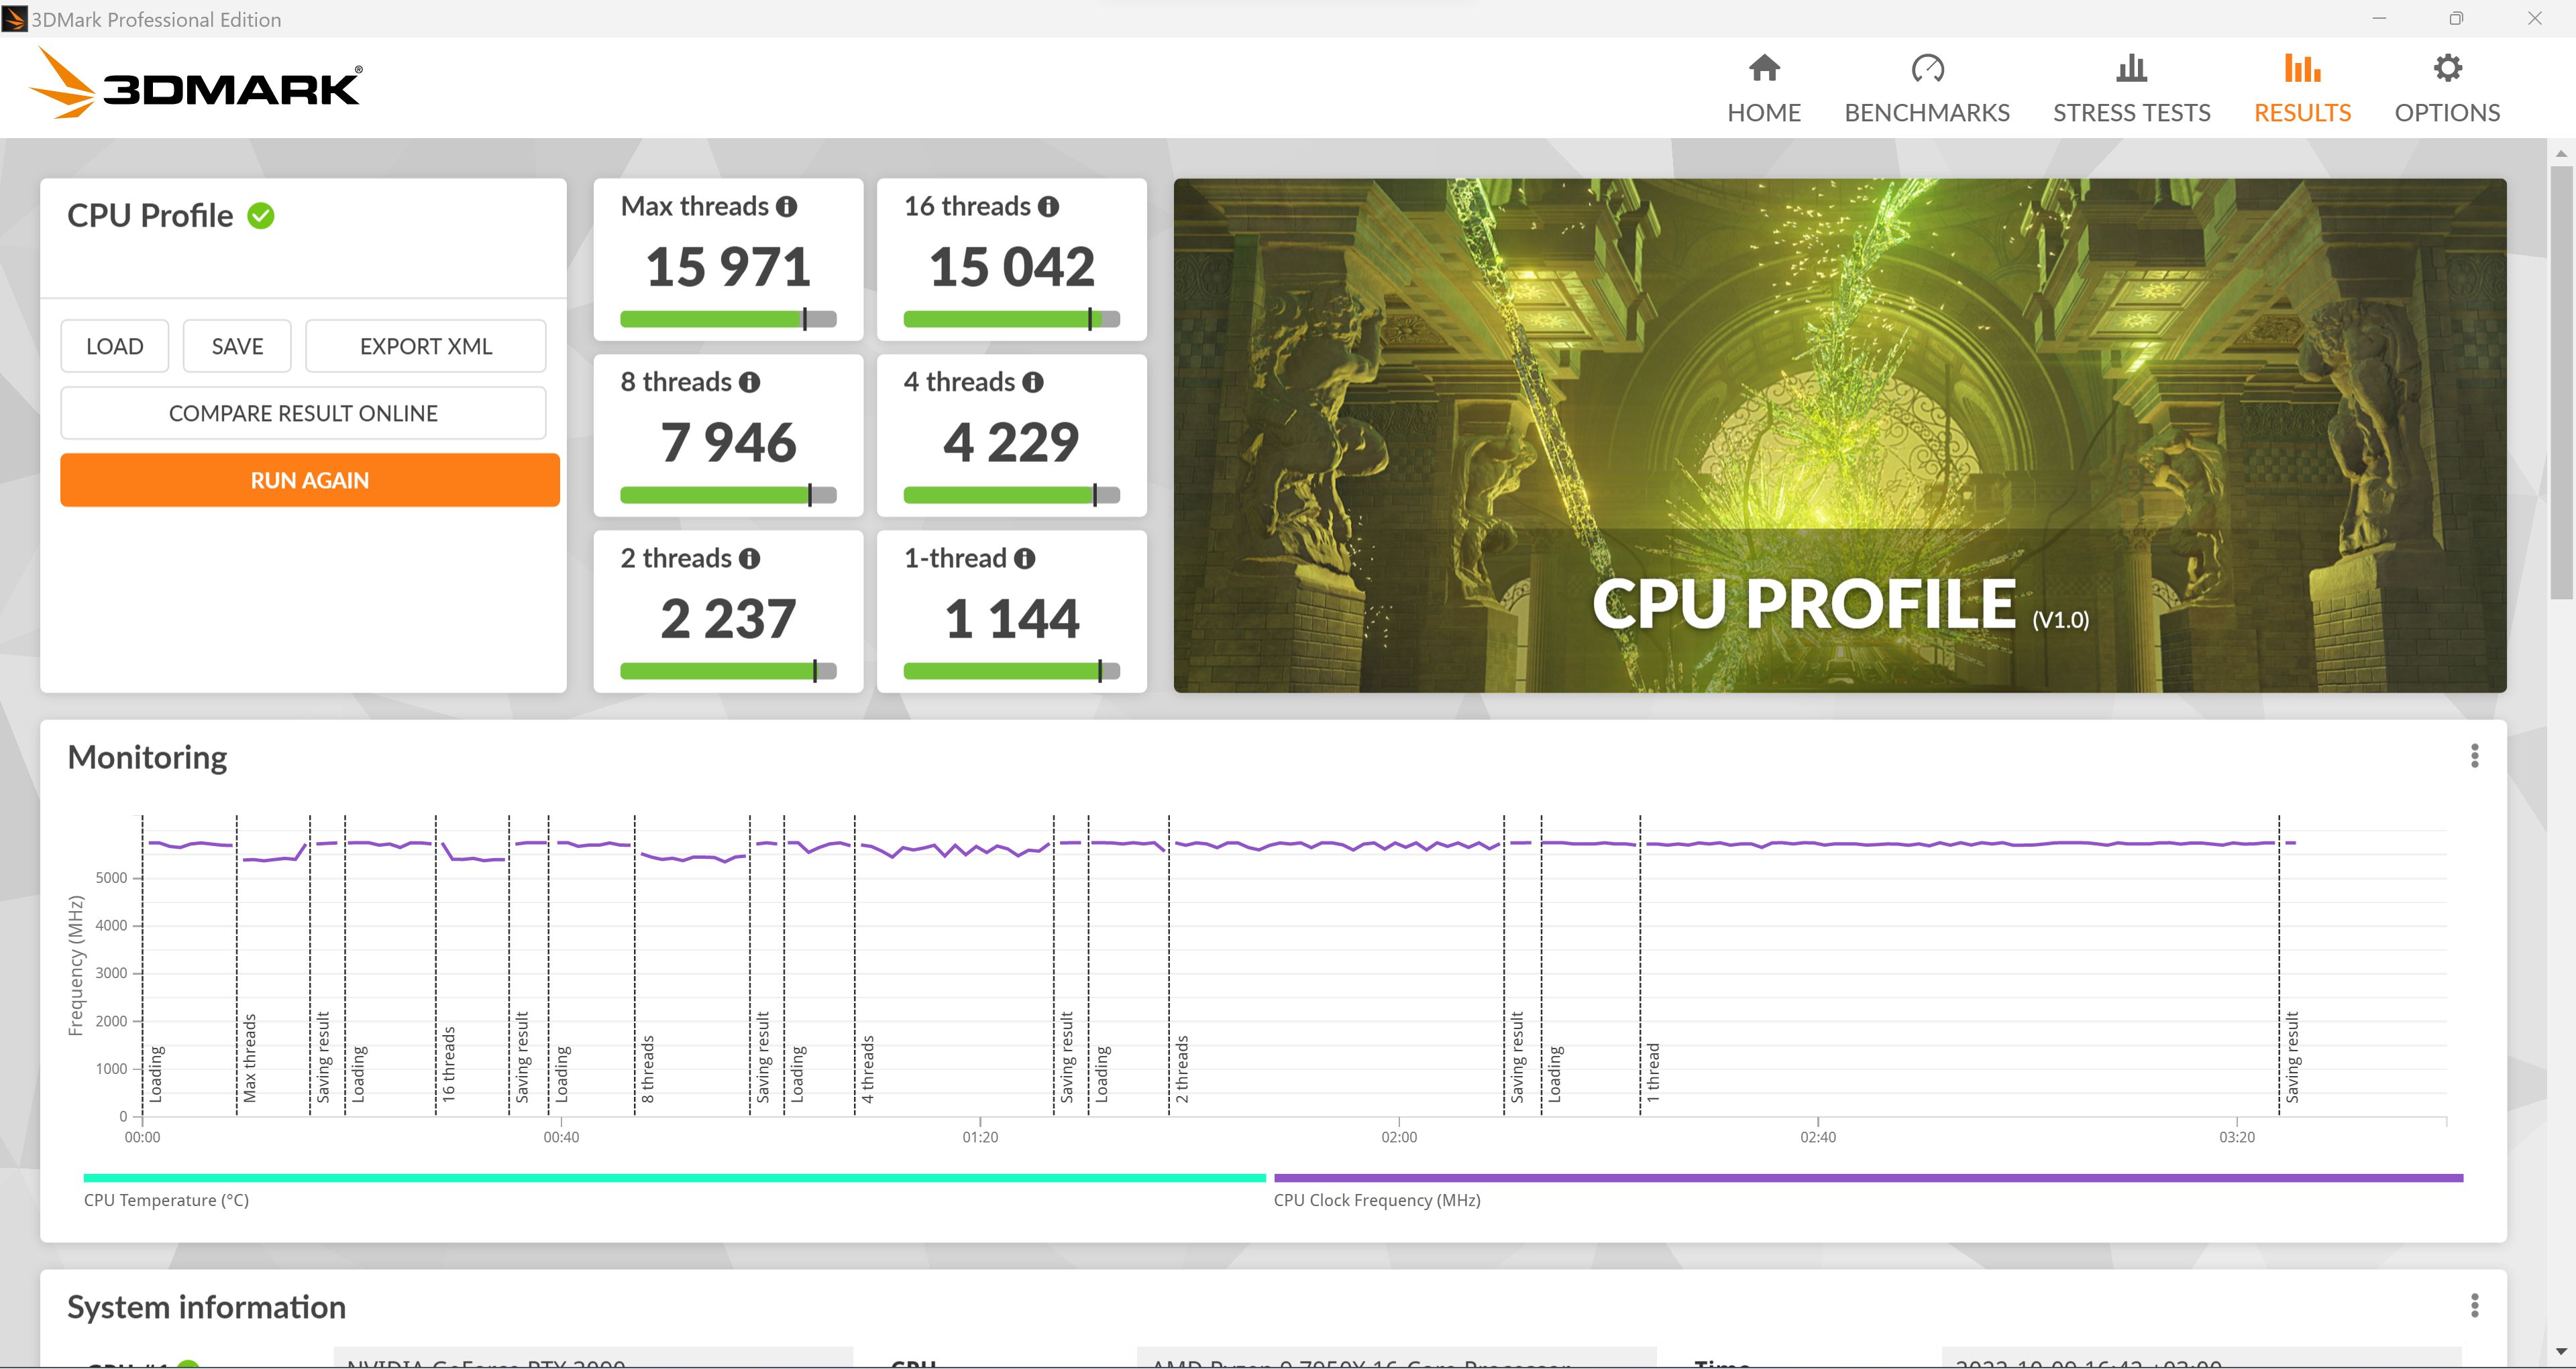The height and width of the screenshot is (1369, 2576).
Task: Open the BENCHMARKS section
Action: (1927, 85)
